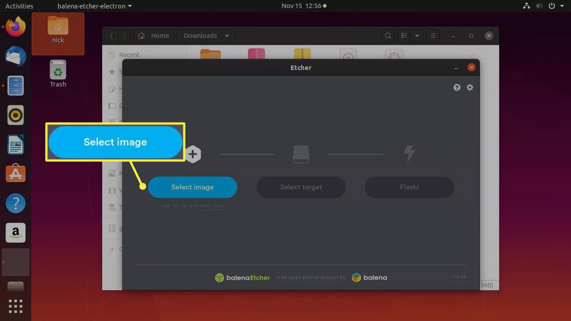Click the balenaEtcher logo in the footer
The height and width of the screenshot is (321, 571).
242,278
